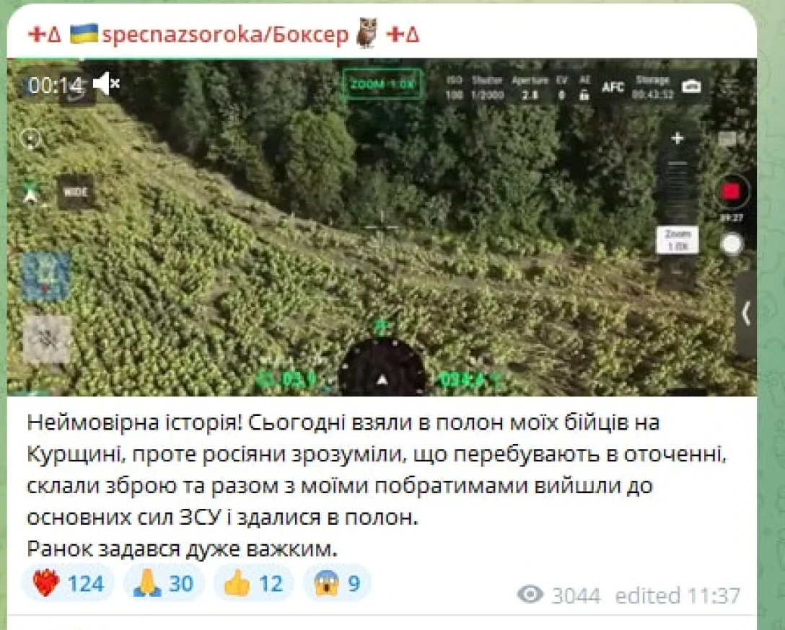
Task: Open the Aperture 2.8 setting
Action: pyautogui.click(x=530, y=87)
